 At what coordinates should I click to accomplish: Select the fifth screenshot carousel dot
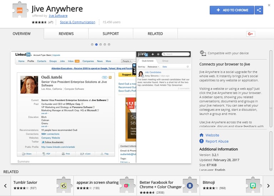109,44
